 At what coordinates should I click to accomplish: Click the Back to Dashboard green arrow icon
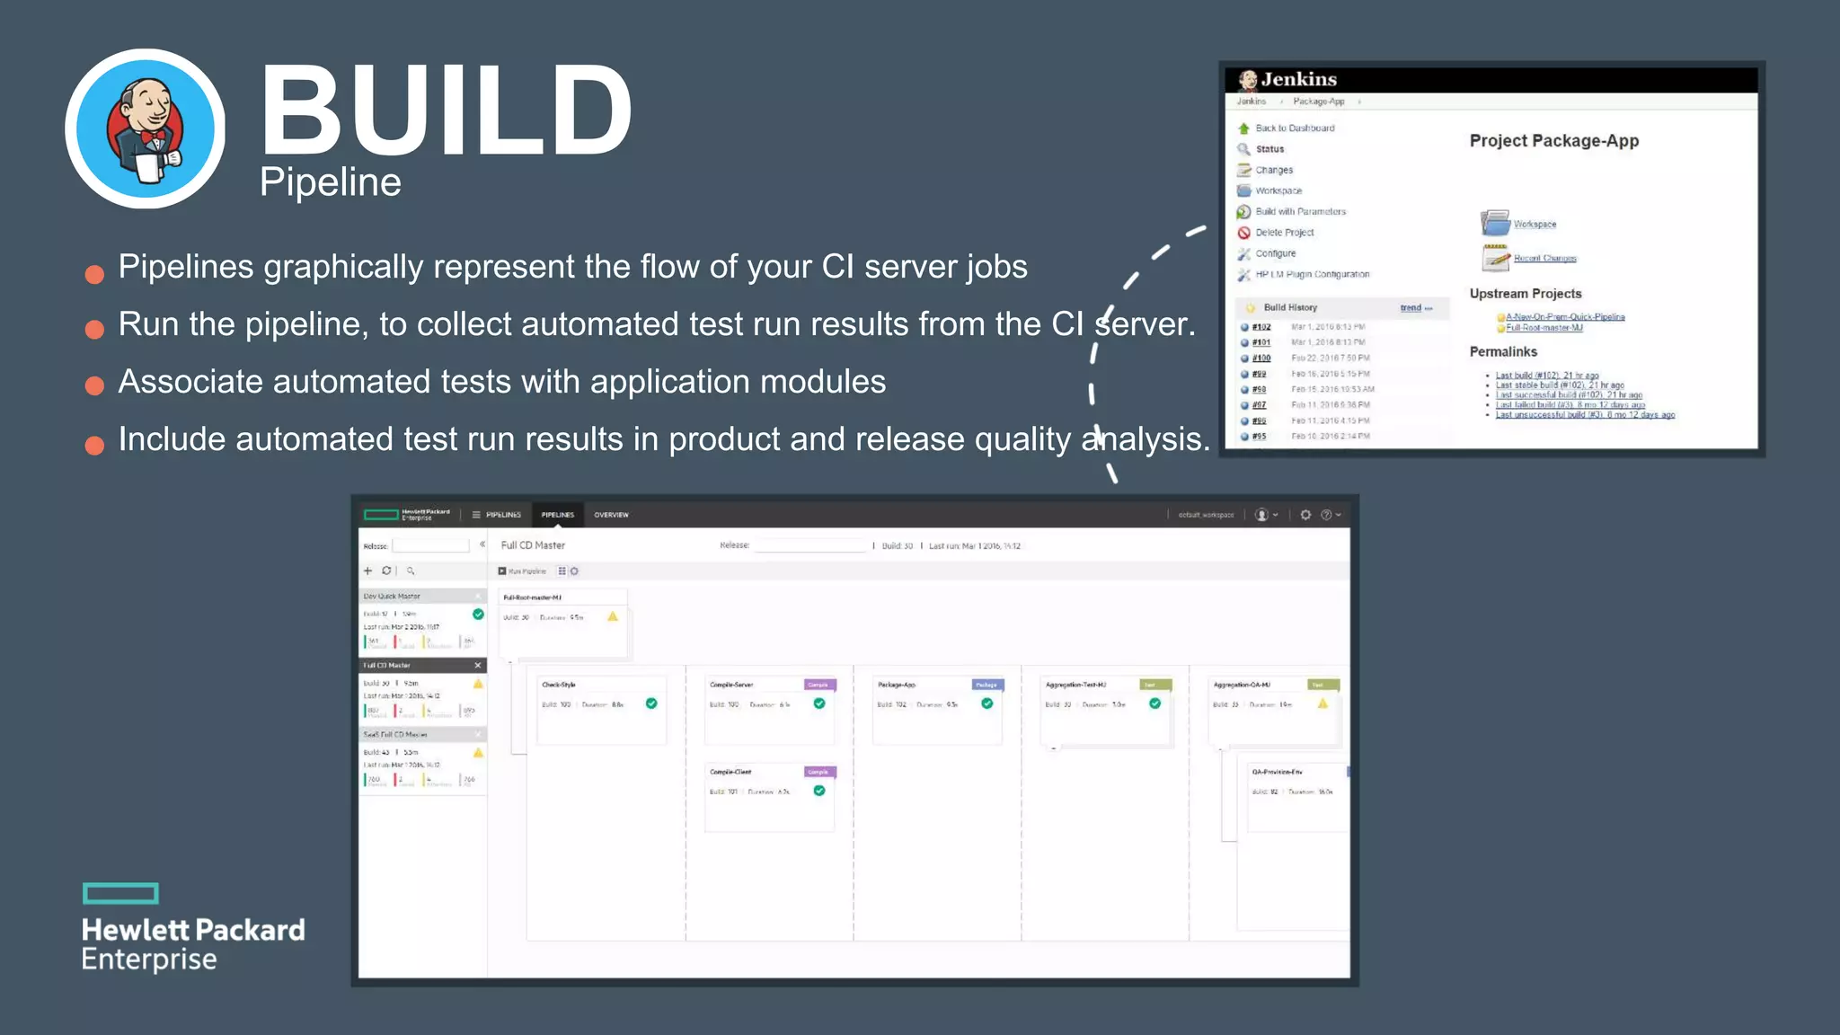point(1243,128)
